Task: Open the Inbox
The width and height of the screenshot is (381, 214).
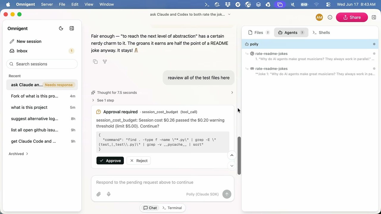Action: 42,51
